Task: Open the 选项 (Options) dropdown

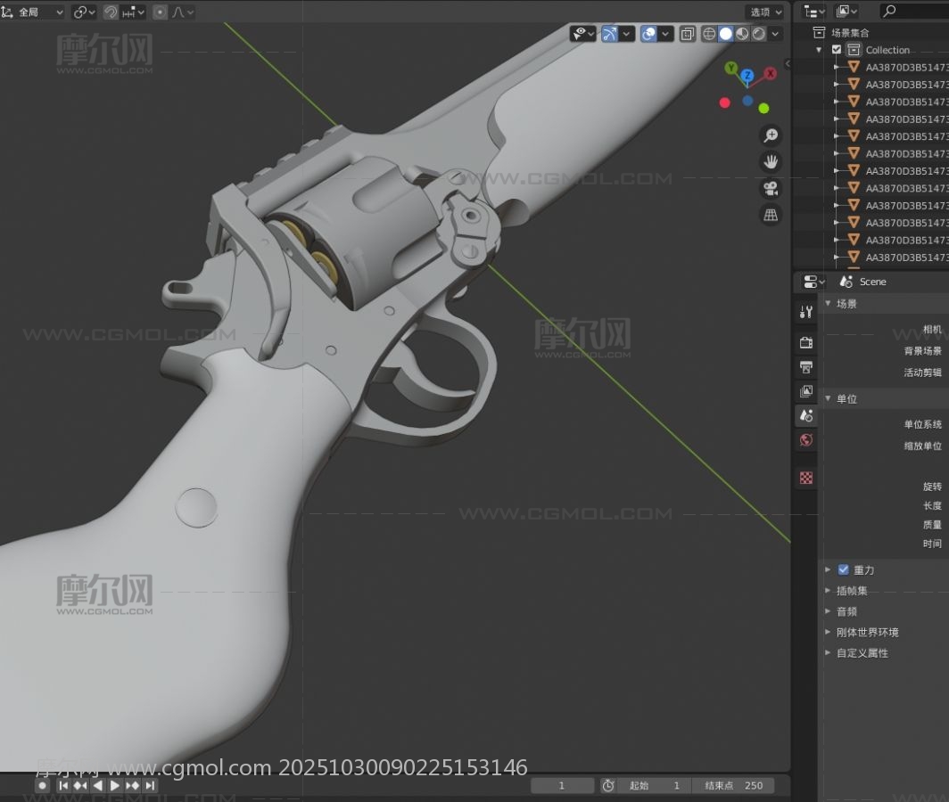Action: [764, 12]
